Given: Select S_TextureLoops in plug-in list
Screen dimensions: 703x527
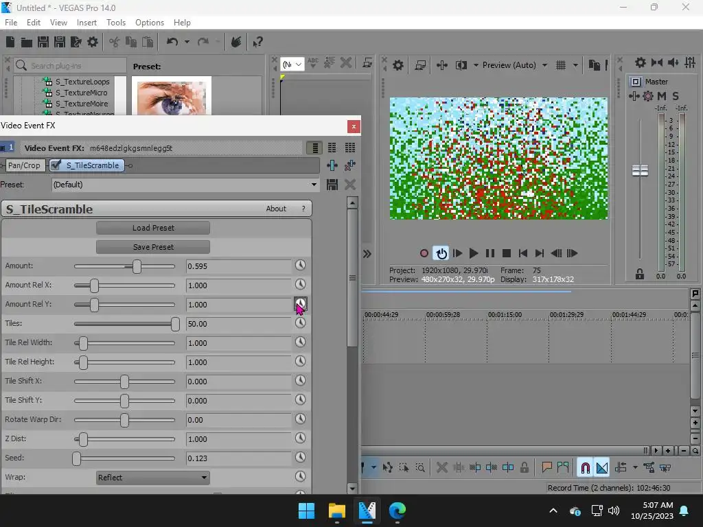Looking at the screenshot, I should 82,82.
